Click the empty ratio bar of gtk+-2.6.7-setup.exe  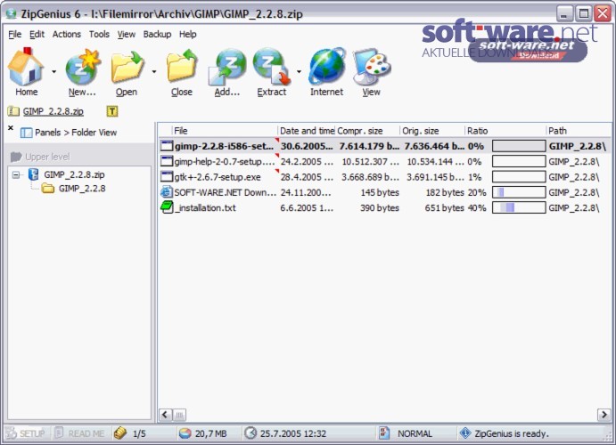tap(519, 177)
